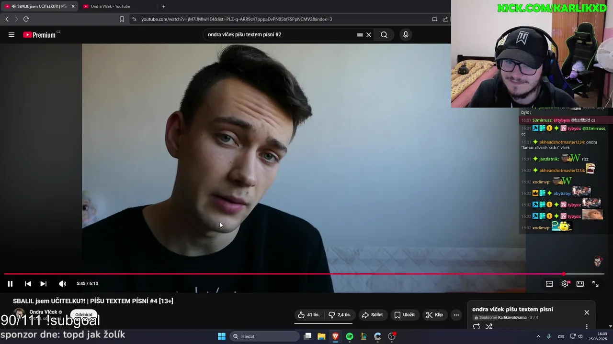Toggle playlist shuffle
Screen dimensions: 613x344
coord(489,327)
